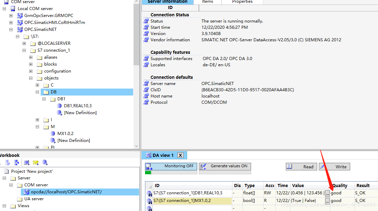
Task: Open the value editor via DB1 row ellipsis
Action: point(327,193)
